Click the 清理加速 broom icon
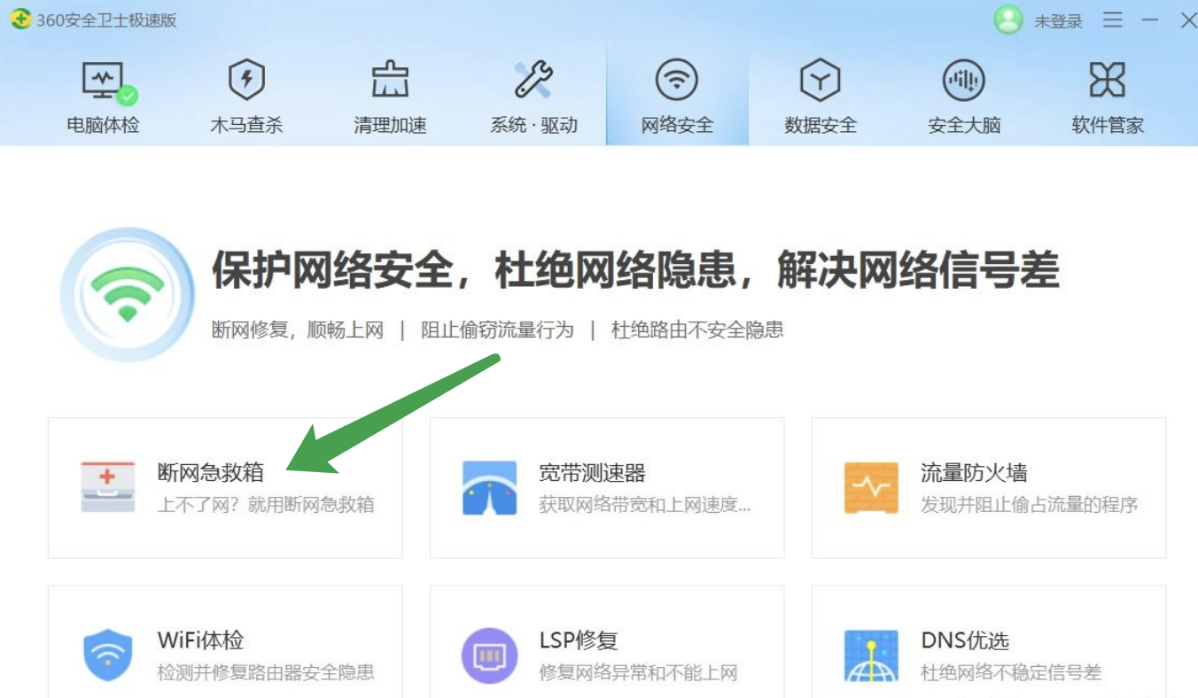 [x=391, y=81]
